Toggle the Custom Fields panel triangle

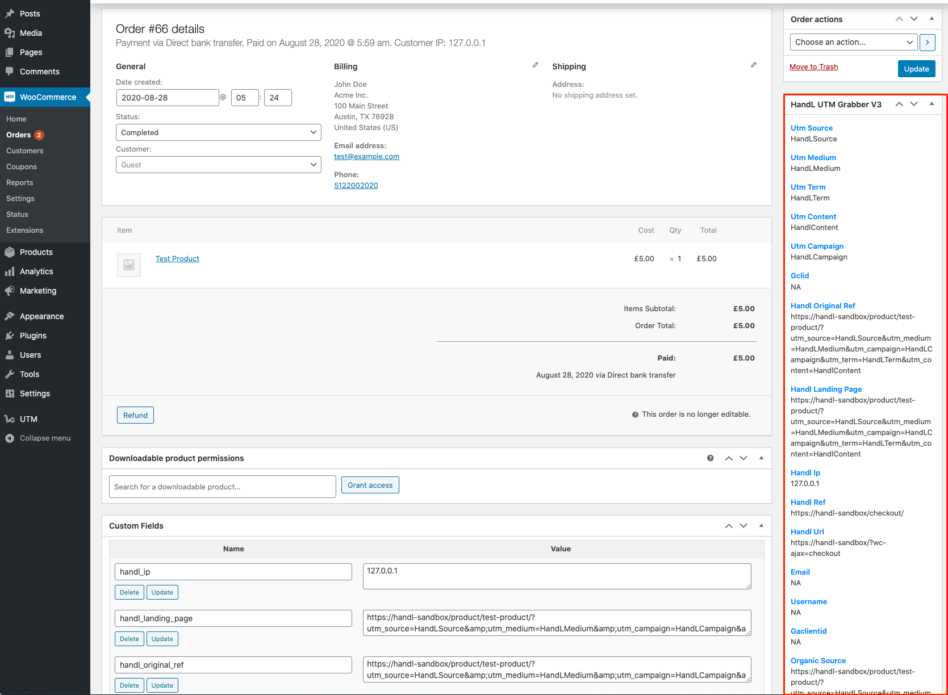761,526
